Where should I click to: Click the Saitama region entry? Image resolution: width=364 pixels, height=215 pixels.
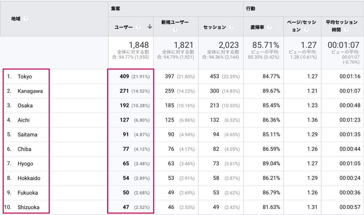click(x=27, y=135)
